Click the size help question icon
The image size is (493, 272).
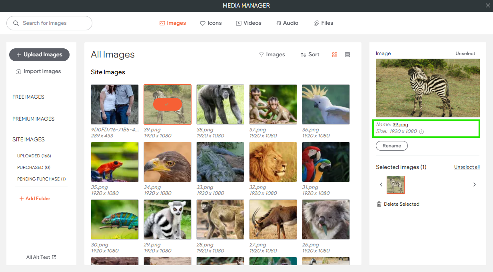coord(421,131)
